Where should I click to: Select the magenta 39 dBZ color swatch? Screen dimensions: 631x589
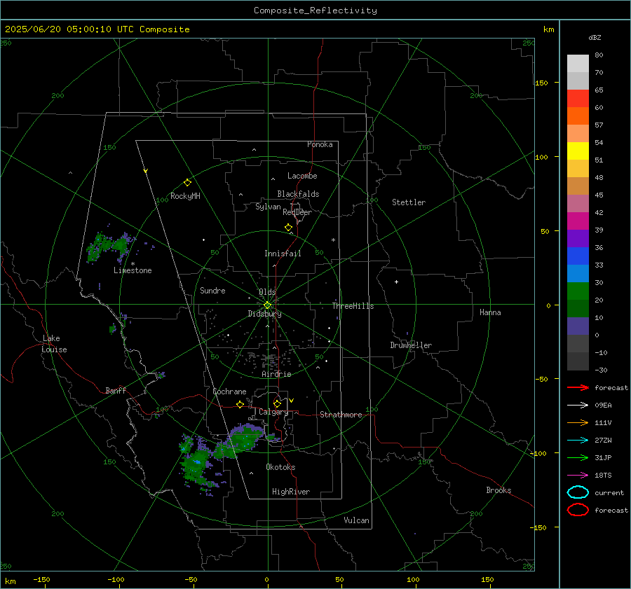tap(578, 221)
